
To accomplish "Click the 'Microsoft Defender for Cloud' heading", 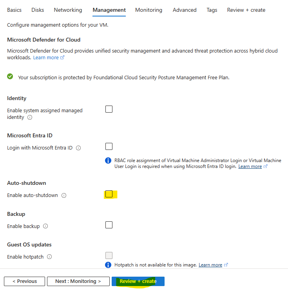I will tap(44, 40).
